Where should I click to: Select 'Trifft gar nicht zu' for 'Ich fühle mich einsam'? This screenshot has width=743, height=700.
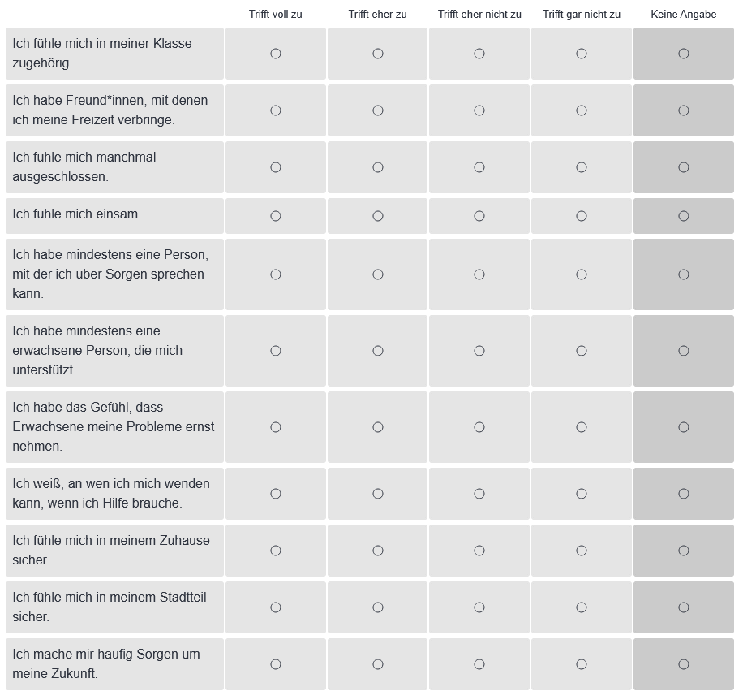pos(582,216)
